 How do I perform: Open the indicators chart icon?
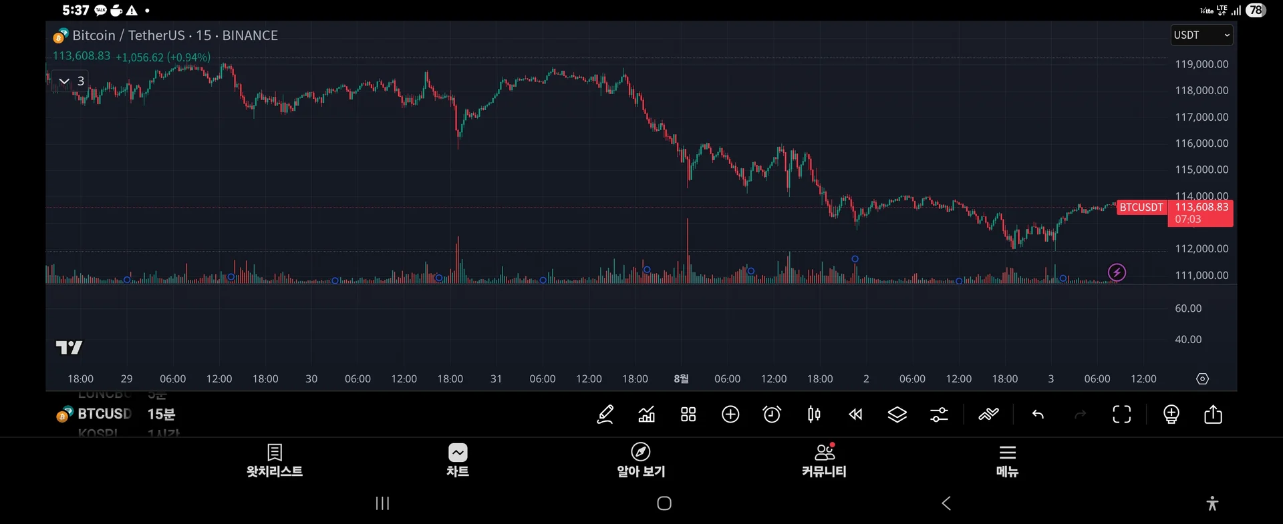[647, 415]
